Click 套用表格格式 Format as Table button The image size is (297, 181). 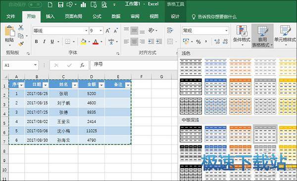[262, 36]
